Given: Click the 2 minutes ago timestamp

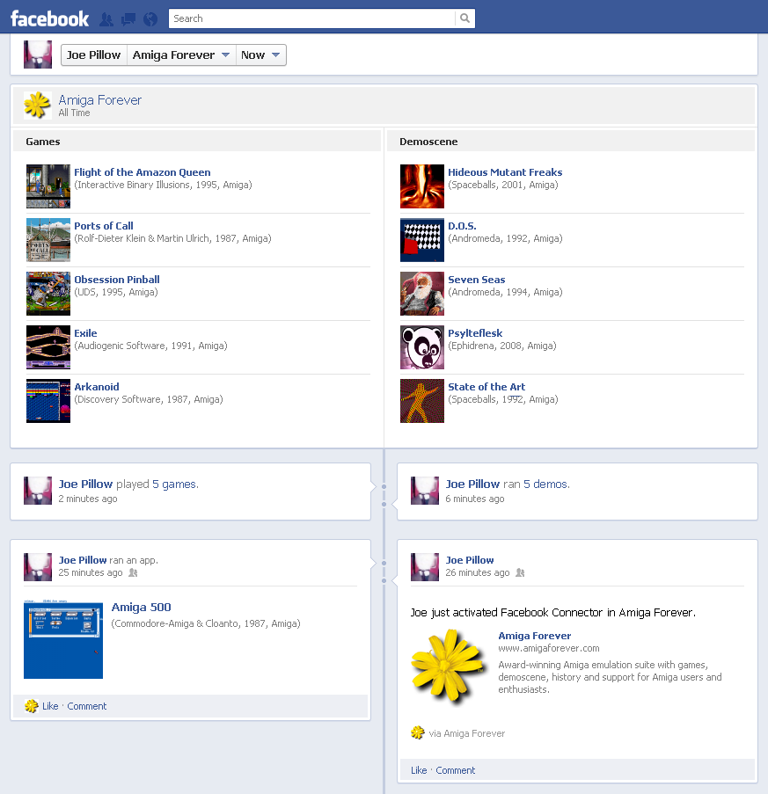Looking at the screenshot, I should [x=88, y=499].
